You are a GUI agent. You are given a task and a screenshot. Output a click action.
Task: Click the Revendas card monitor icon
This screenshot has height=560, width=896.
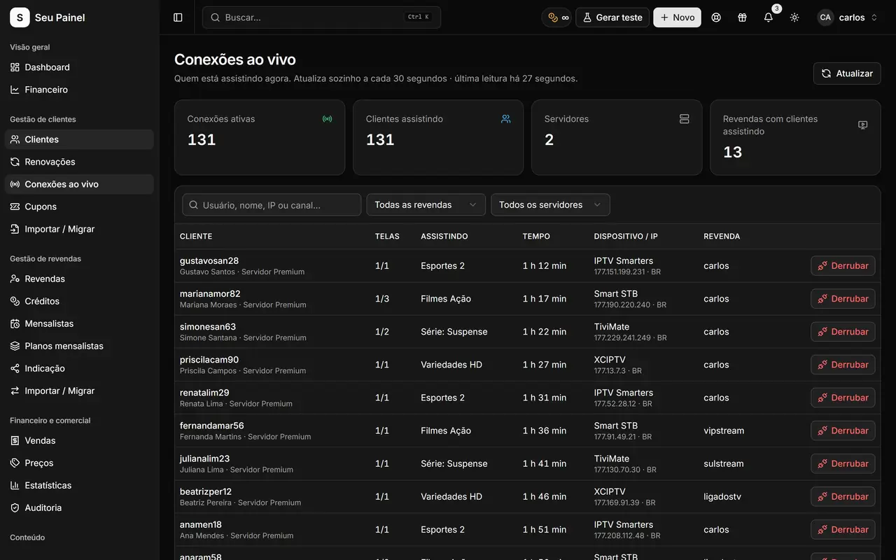coord(863,125)
